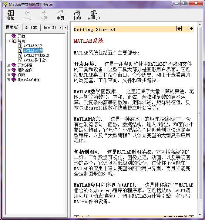This screenshot has height=220, width=205.
Task: Click the bold MATLAB语言. heading
Action: click(x=88, y=119)
